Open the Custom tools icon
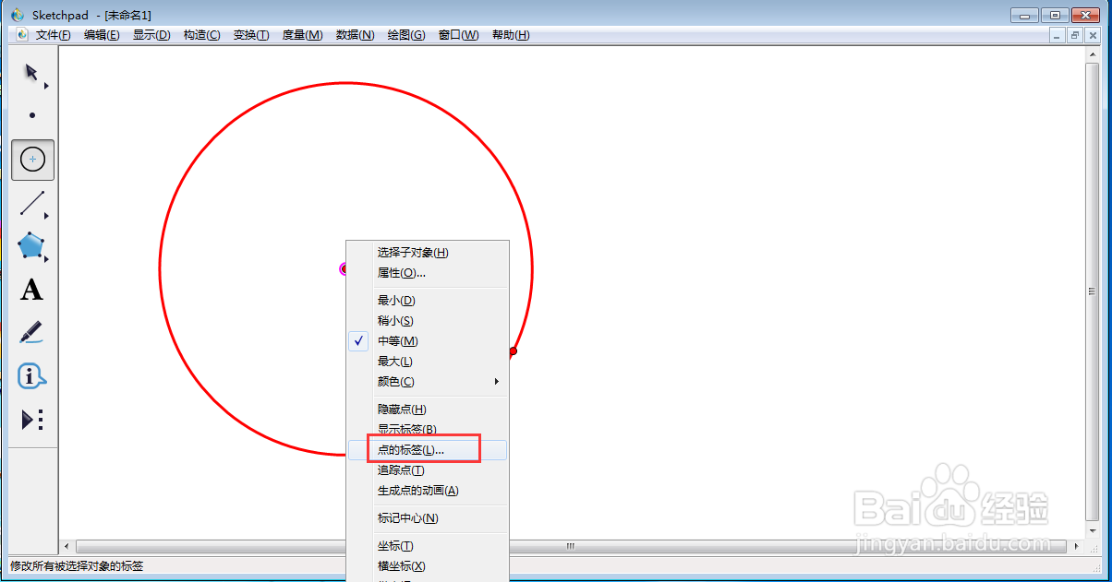 coord(32,420)
